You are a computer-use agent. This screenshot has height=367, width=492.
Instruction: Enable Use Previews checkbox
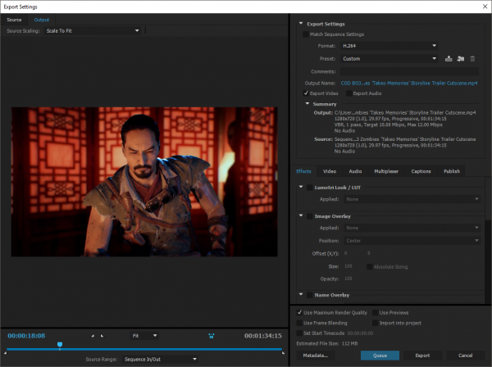click(x=375, y=312)
